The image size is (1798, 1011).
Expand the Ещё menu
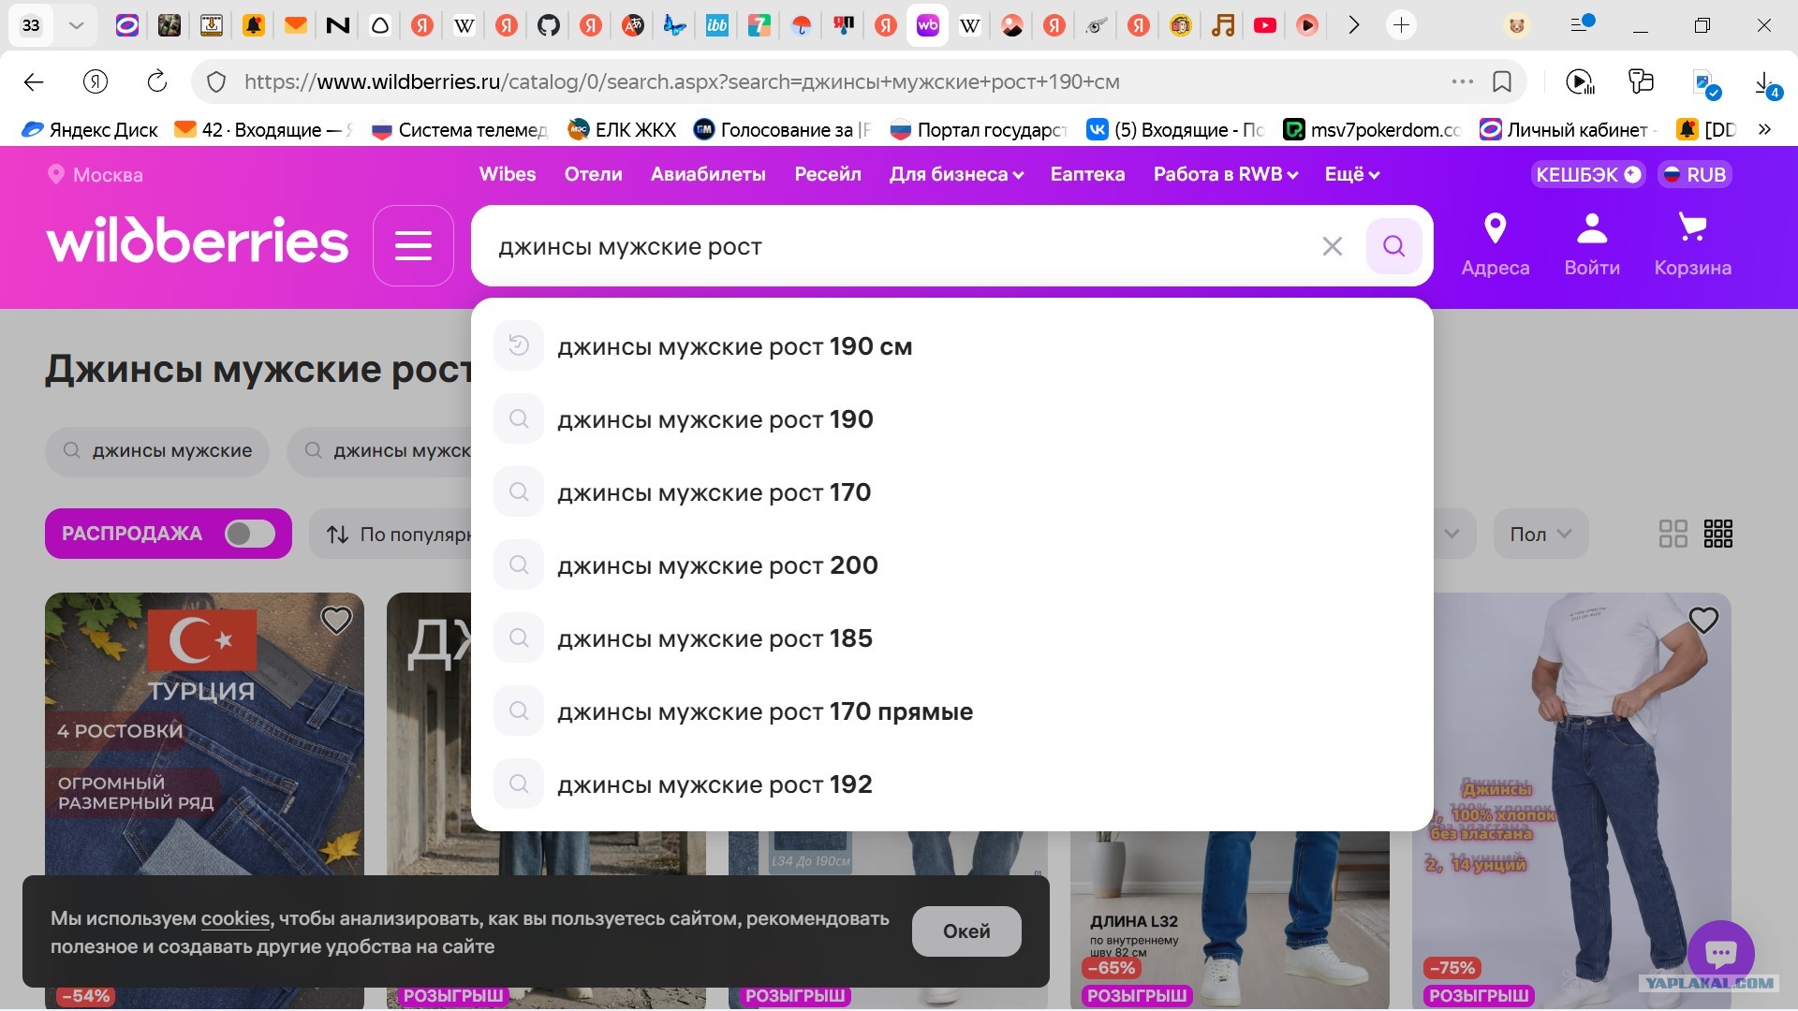click(x=1352, y=175)
